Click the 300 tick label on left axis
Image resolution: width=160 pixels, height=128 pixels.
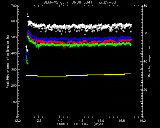coord(14,69)
